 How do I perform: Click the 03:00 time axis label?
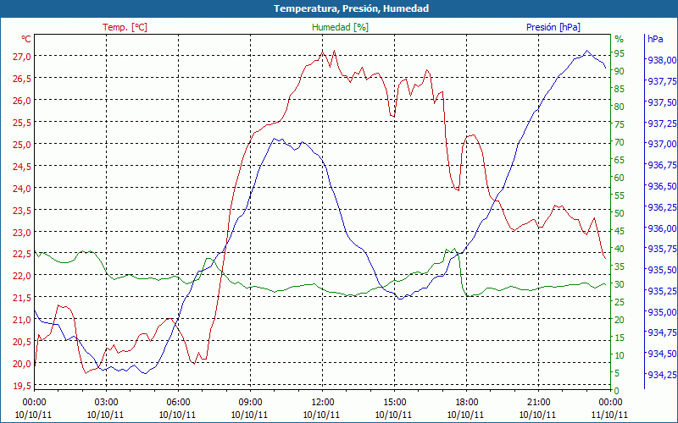click(107, 403)
